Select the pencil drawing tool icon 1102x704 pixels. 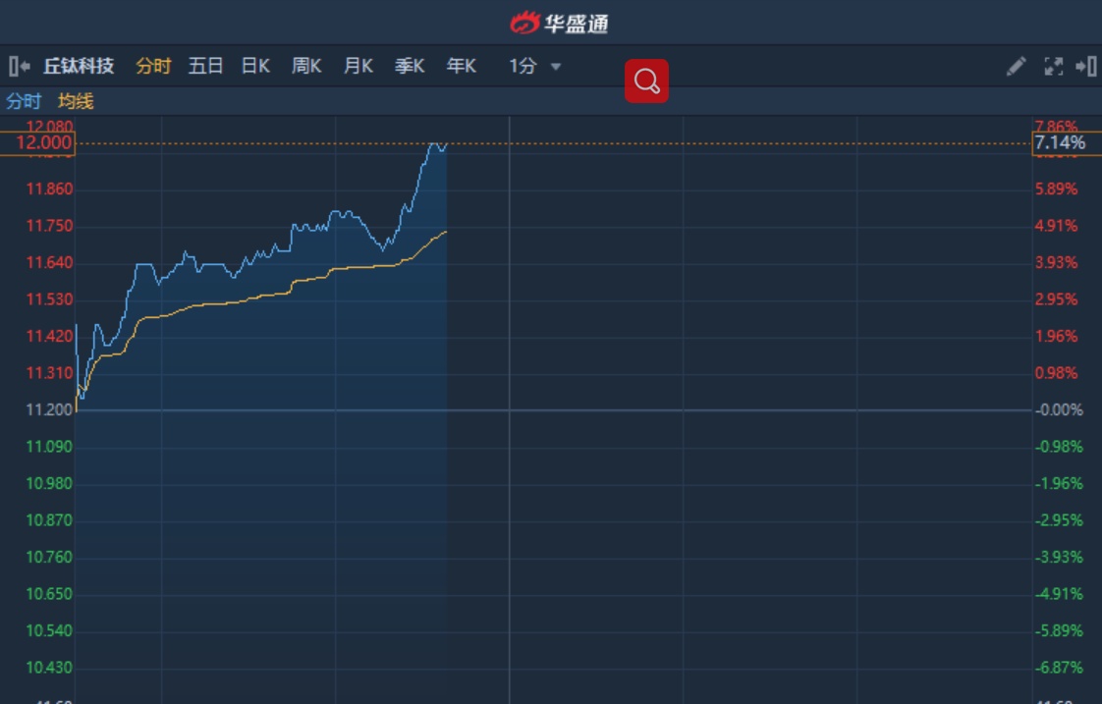pyautogui.click(x=1016, y=67)
